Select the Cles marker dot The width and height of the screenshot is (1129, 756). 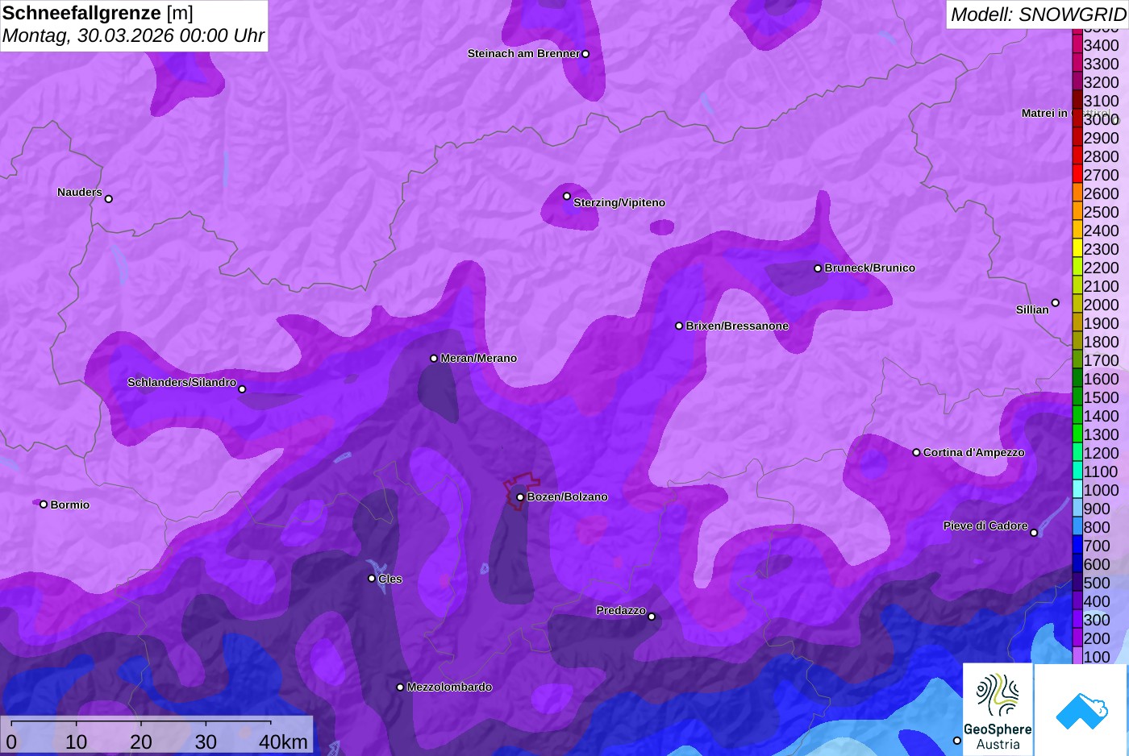point(372,579)
